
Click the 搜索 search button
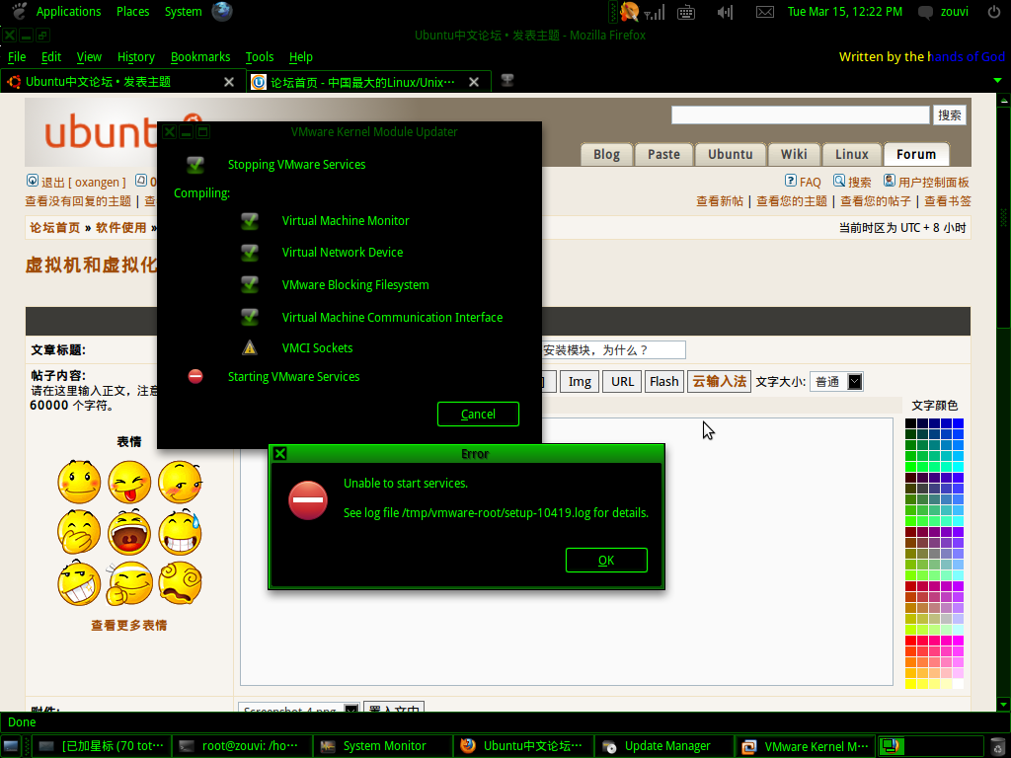pyautogui.click(x=950, y=115)
